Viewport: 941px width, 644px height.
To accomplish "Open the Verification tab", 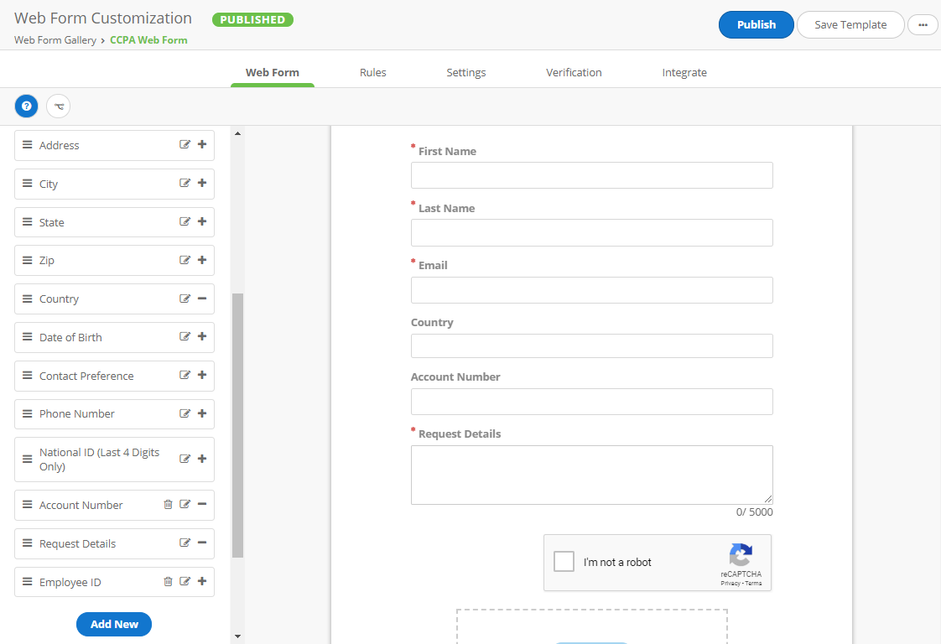I will 574,73.
